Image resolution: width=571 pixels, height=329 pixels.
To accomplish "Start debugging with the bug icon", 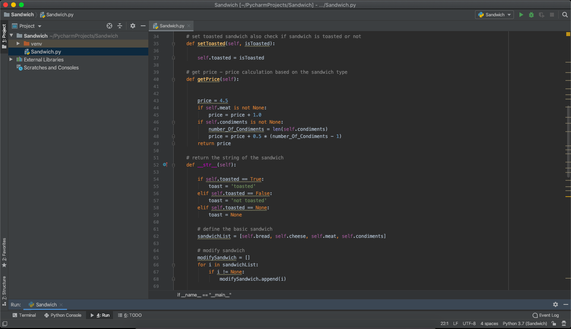I will click(531, 15).
